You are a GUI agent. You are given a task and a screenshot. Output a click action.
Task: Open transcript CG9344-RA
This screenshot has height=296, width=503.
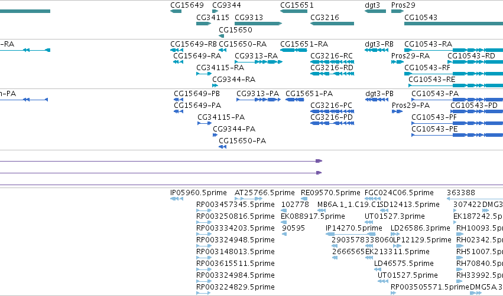[x=234, y=80]
